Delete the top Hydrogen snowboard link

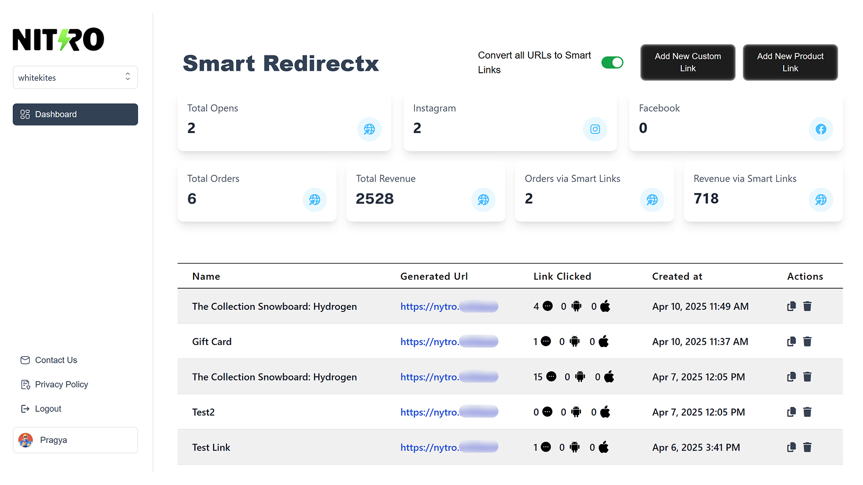tap(807, 306)
